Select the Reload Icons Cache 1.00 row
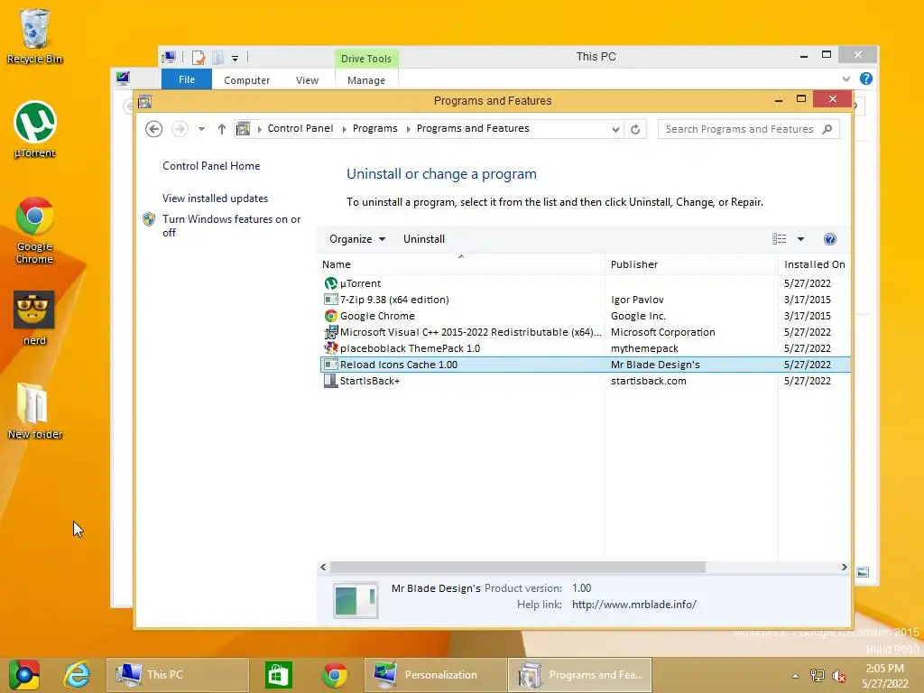The height and width of the screenshot is (693, 924). tap(585, 365)
